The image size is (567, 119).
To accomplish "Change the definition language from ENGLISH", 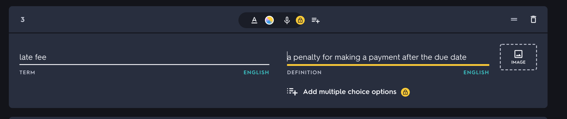I will (476, 72).
